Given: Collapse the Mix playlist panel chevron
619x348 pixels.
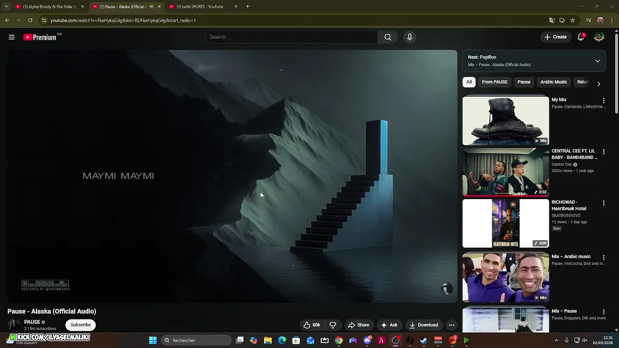Looking at the screenshot, I should pos(598,61).
